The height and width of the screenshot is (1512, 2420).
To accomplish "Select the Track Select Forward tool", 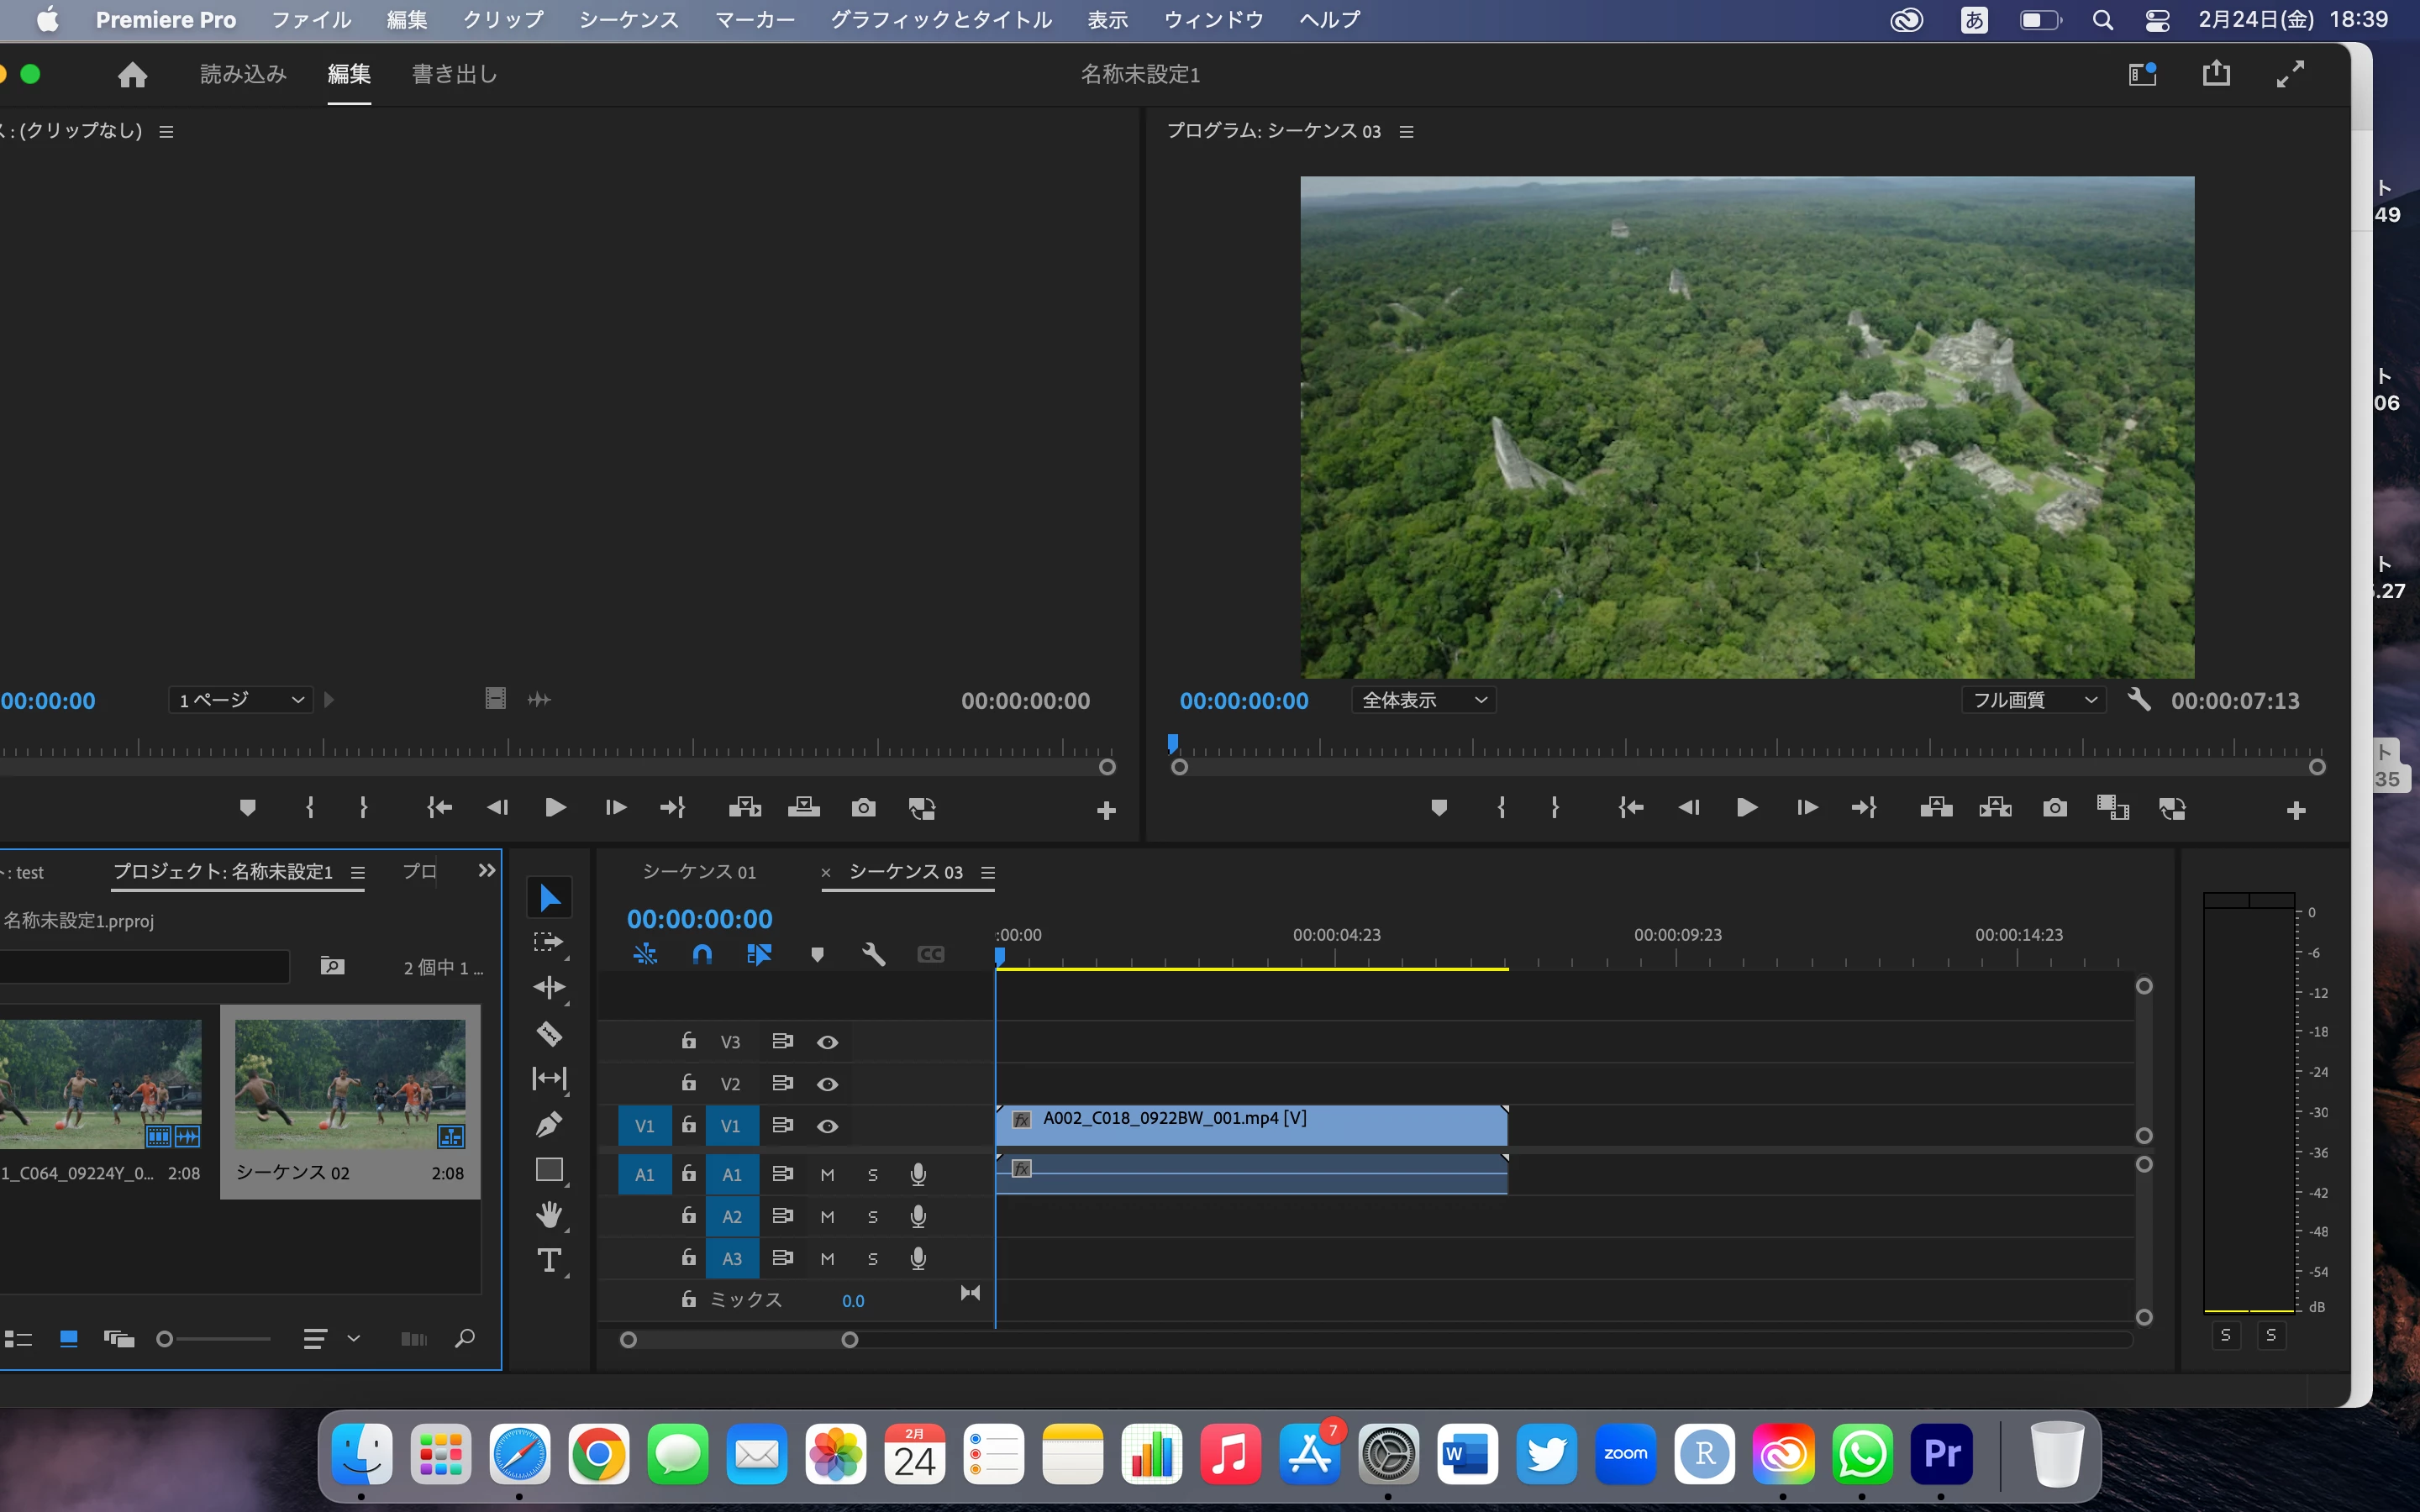I will tap(549, 942).
